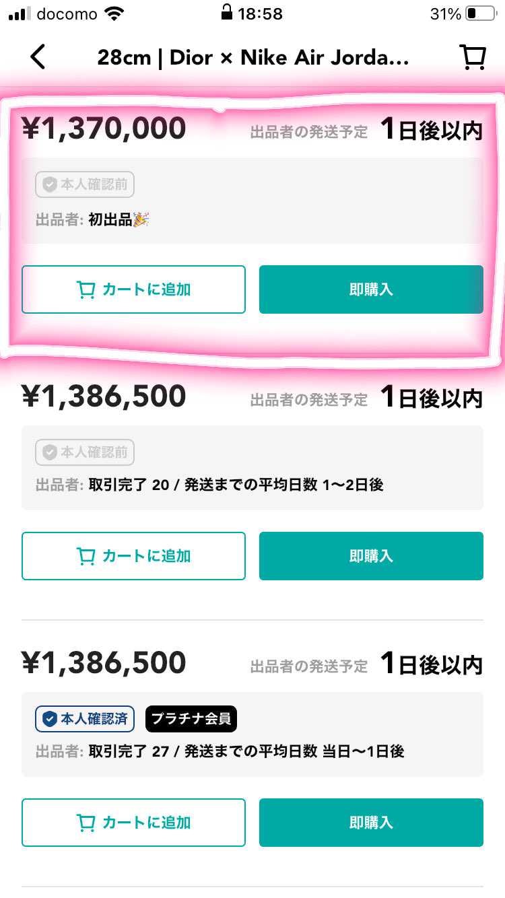This screenshot has width=505, height=898.
Task: Tap the screen lock icon beside time
Action: (x=227, y=13)
